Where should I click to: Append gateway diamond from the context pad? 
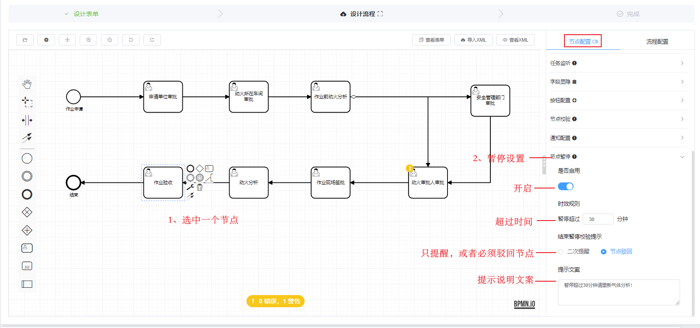pos(200,169)
